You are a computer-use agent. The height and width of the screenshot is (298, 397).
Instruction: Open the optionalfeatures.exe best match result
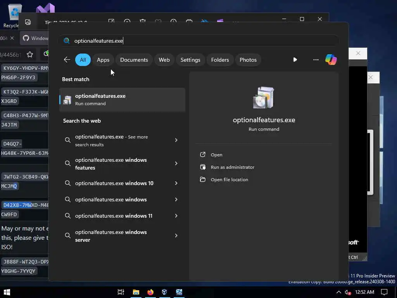pyautogui.click(x=122, y=100)
